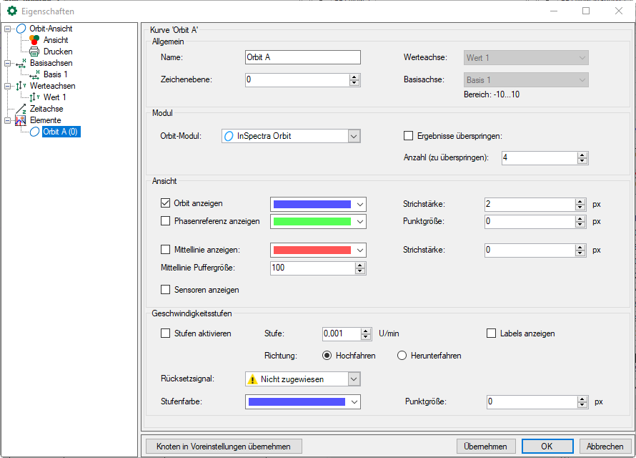636x458 pixels.
Task: Click Knoten in Voreinstellungen übernehmen button
Action: (x=224, y=447)
